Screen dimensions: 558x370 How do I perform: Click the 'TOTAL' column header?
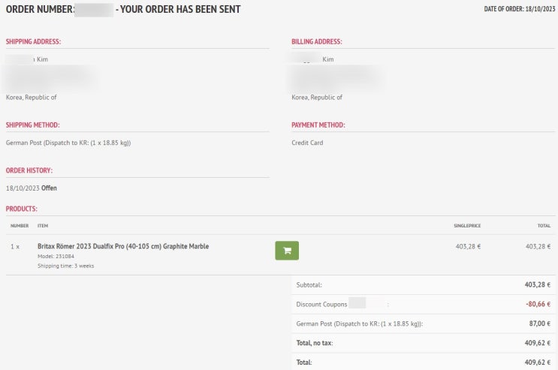(x=544, y=226)
